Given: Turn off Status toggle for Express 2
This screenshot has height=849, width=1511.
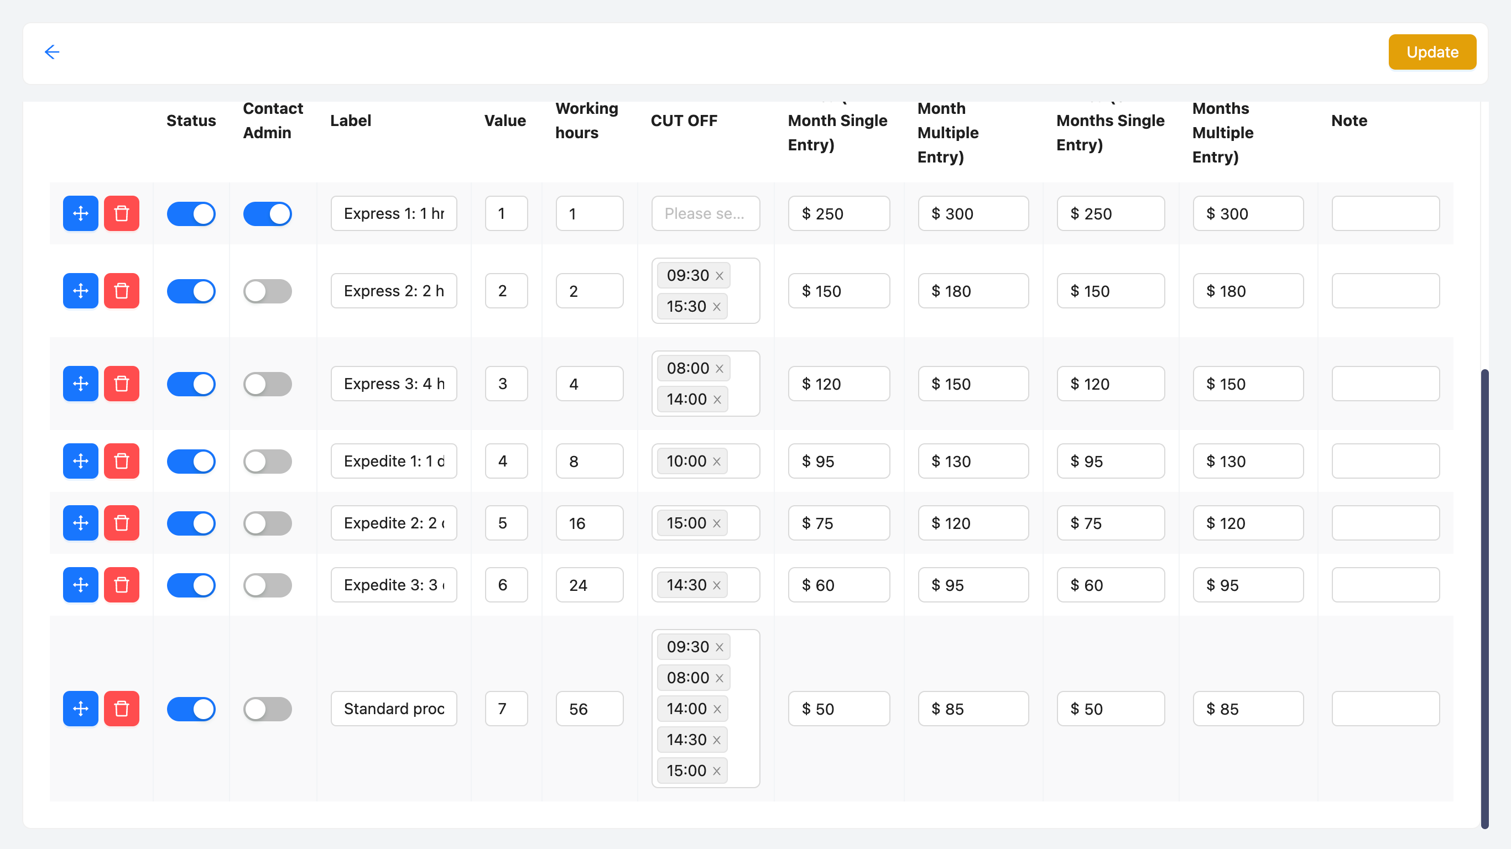Looking at the screenshot, I should 191,291.
